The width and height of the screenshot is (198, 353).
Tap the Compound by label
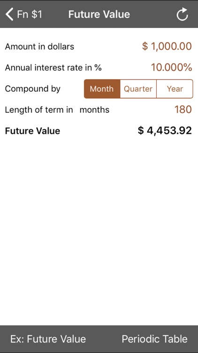[x=33, y=88]
